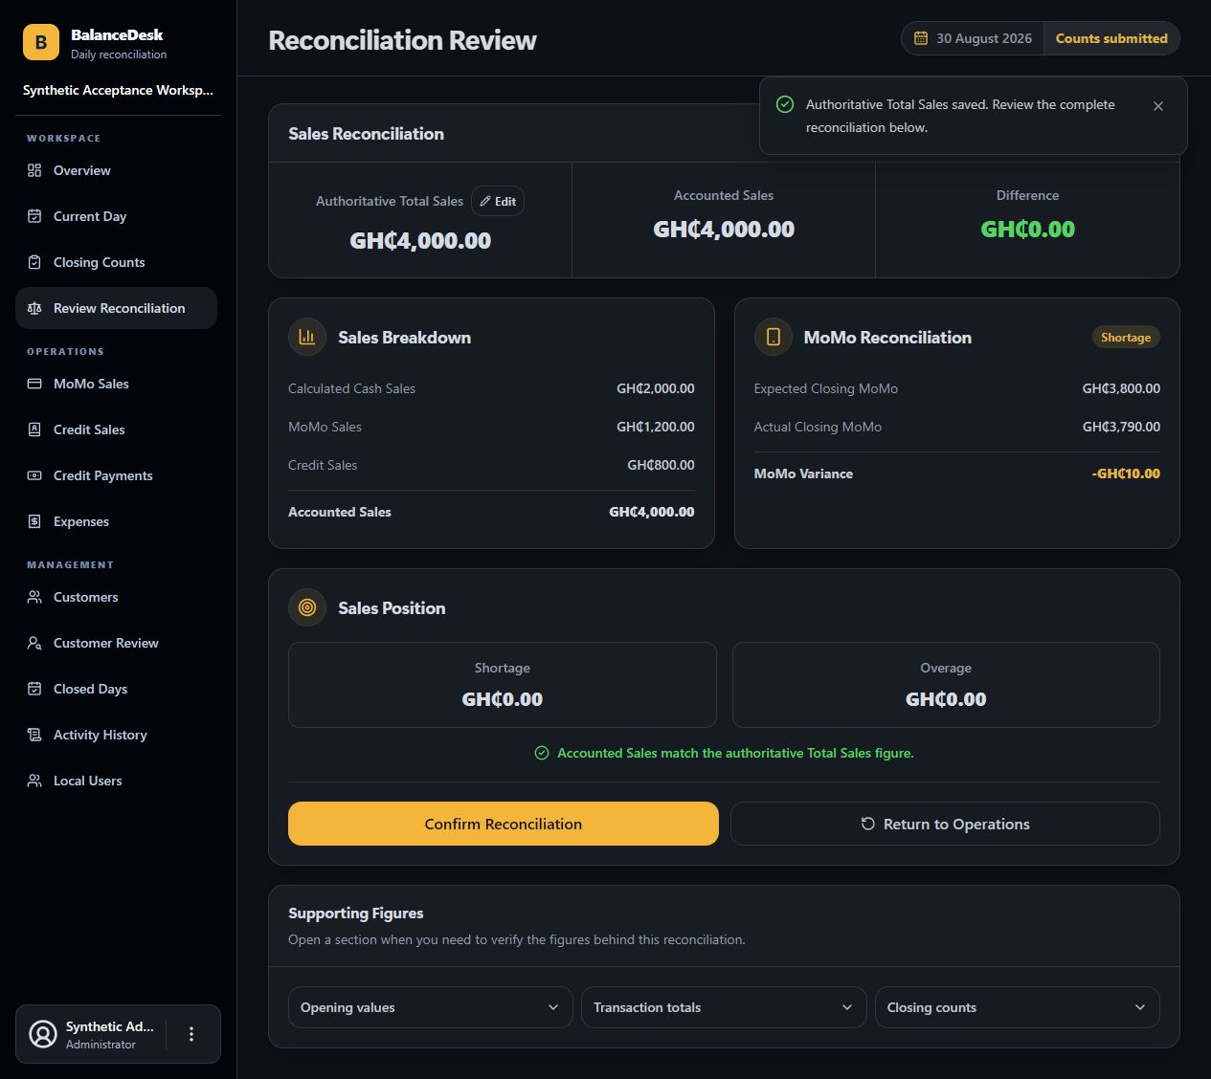Image resolution: width=1211 pixels, height=1079 pixels.
Task: Click the Sales Position target icon
Action: pos(307,607)
